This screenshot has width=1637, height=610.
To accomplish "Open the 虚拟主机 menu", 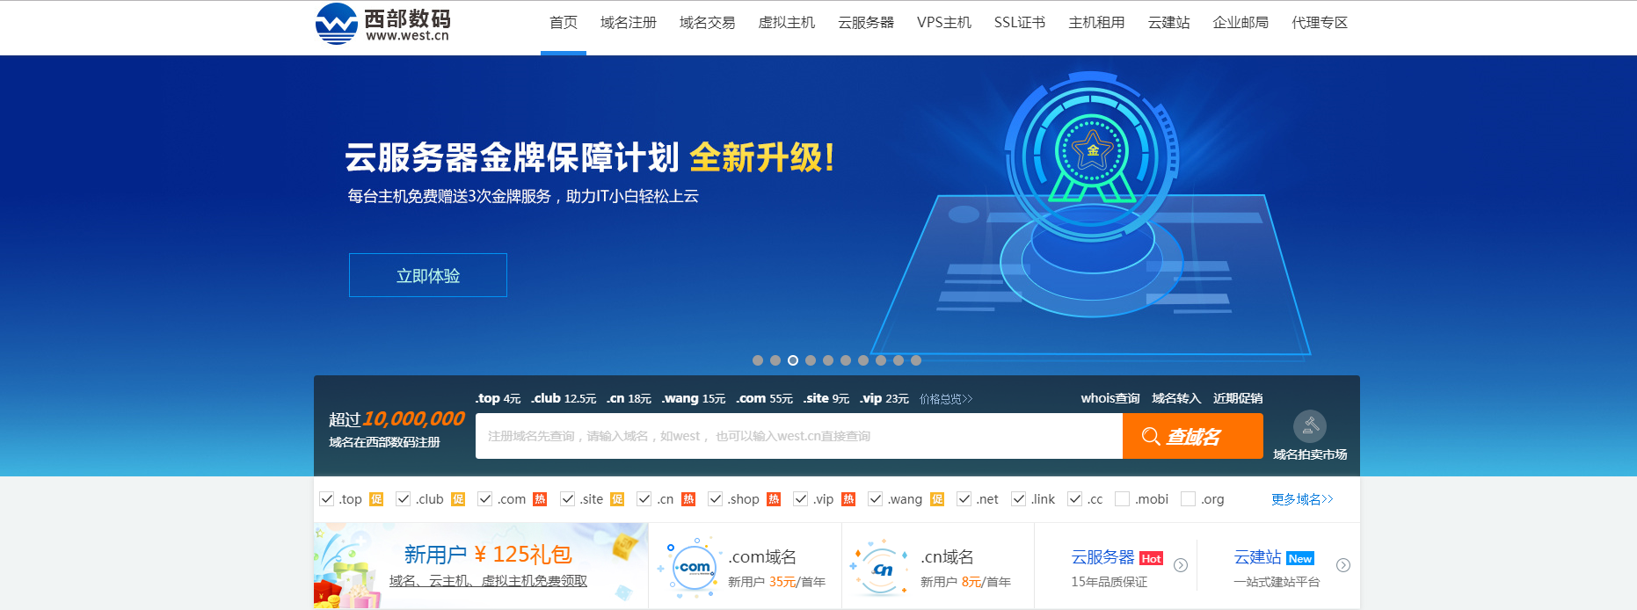I will coord(787,23).
